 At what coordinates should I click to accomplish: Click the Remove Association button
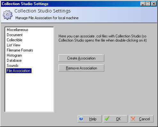pos(81,68)
